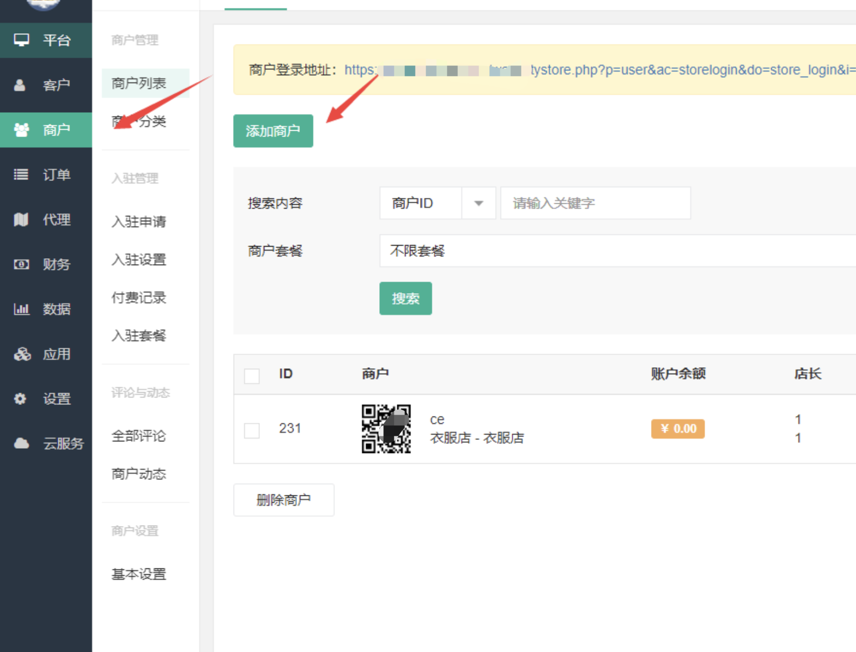Open the 订单 section

point(46,175)
